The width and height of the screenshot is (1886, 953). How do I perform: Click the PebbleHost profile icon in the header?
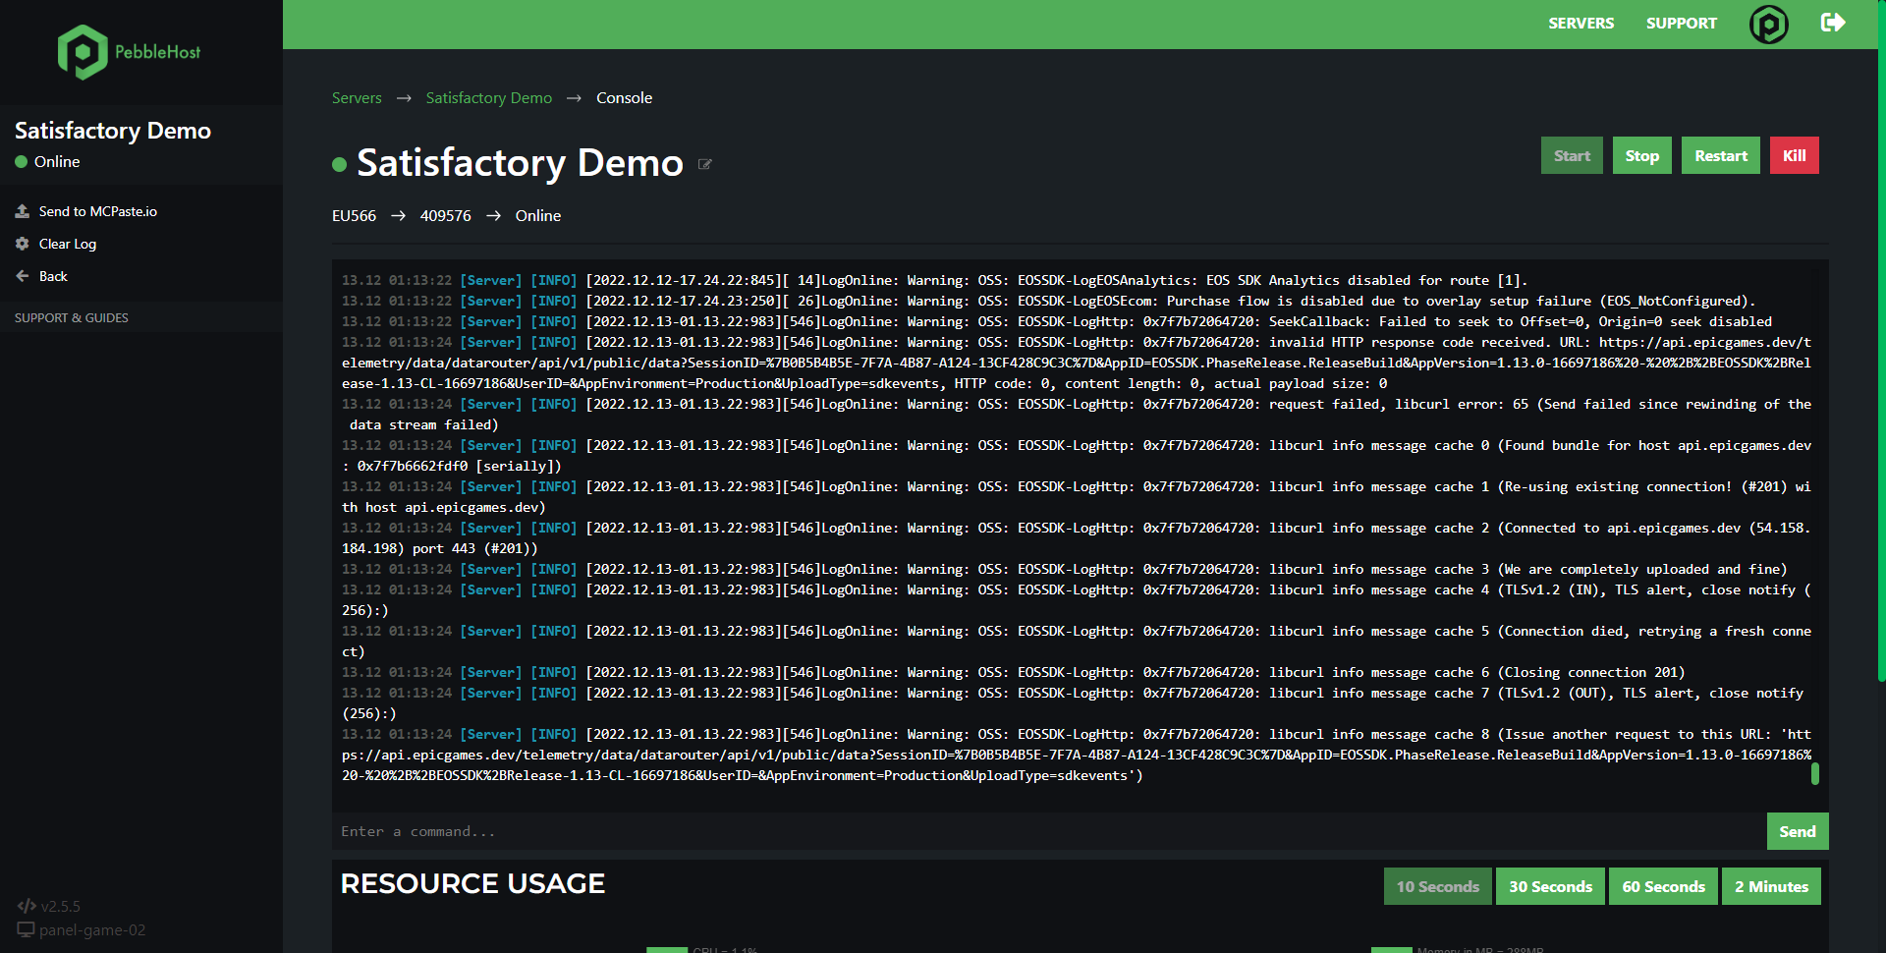1768,24
